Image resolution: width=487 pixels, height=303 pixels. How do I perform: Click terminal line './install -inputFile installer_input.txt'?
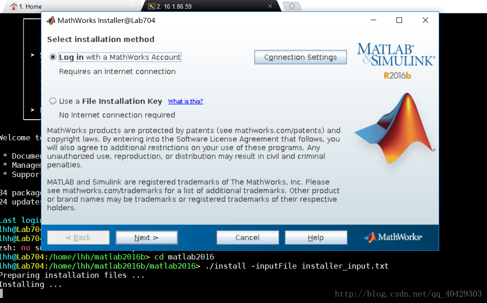(297, 266)
